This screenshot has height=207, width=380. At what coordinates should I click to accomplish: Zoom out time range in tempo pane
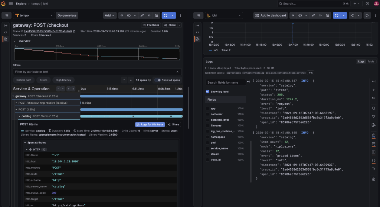(156, 15)
